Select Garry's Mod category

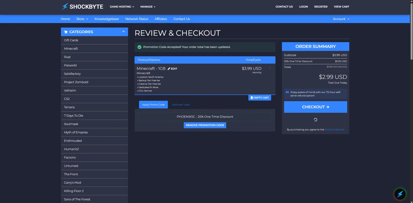point(94,183)
